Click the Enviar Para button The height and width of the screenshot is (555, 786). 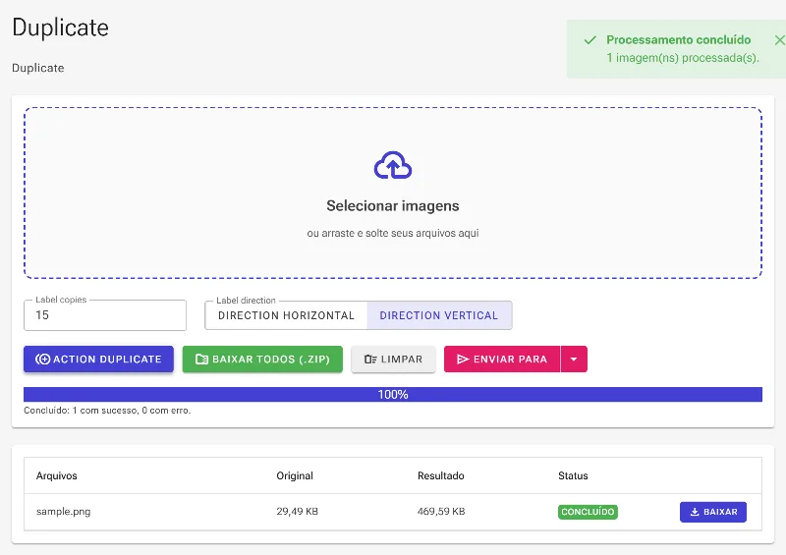coord(502,359)
